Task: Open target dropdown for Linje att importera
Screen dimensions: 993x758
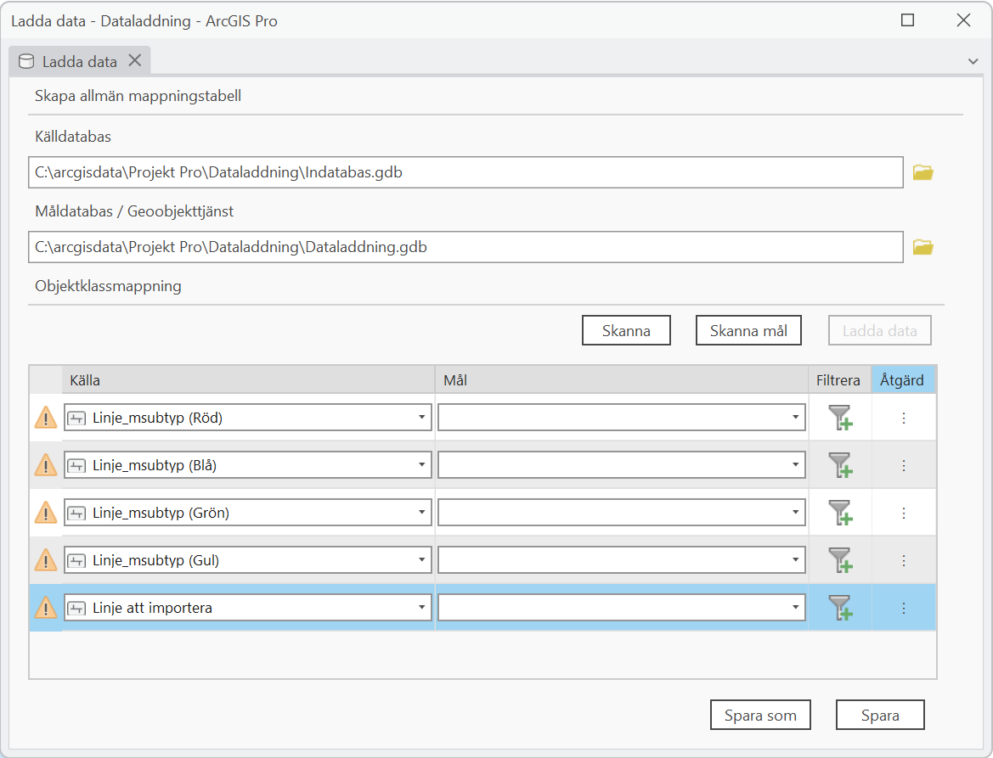Action: coord(795,608)
